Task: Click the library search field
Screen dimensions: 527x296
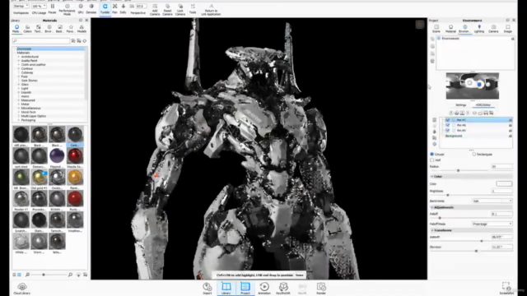Action: pos(41,40)
